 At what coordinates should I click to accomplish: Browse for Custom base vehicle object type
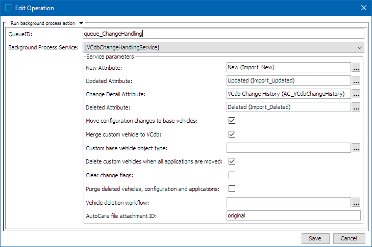[356, 148]
